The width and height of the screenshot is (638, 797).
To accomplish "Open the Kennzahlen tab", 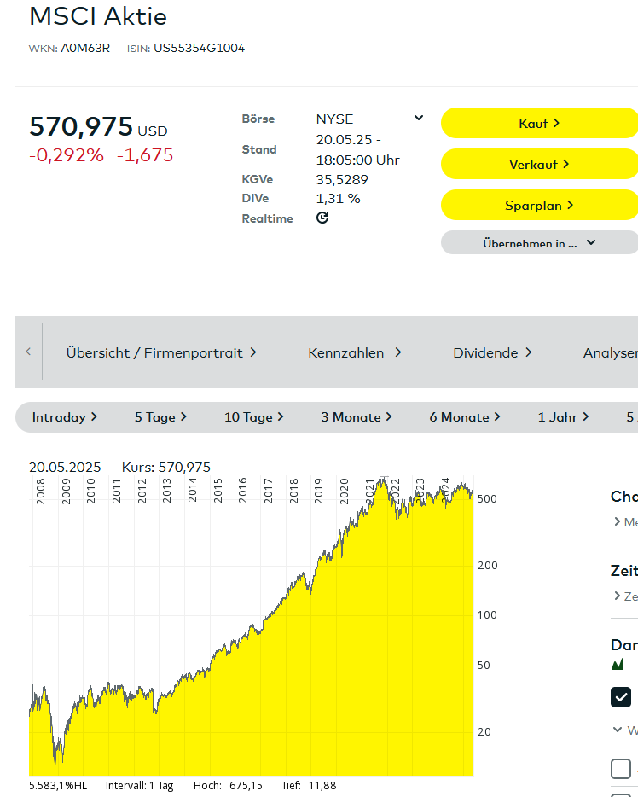I will [355, 352].
